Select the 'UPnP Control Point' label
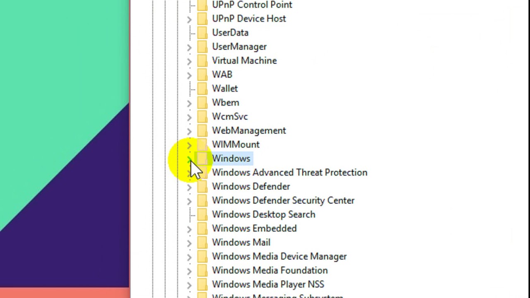The height and width of the screenshot is (298, 530). [252, 5]
